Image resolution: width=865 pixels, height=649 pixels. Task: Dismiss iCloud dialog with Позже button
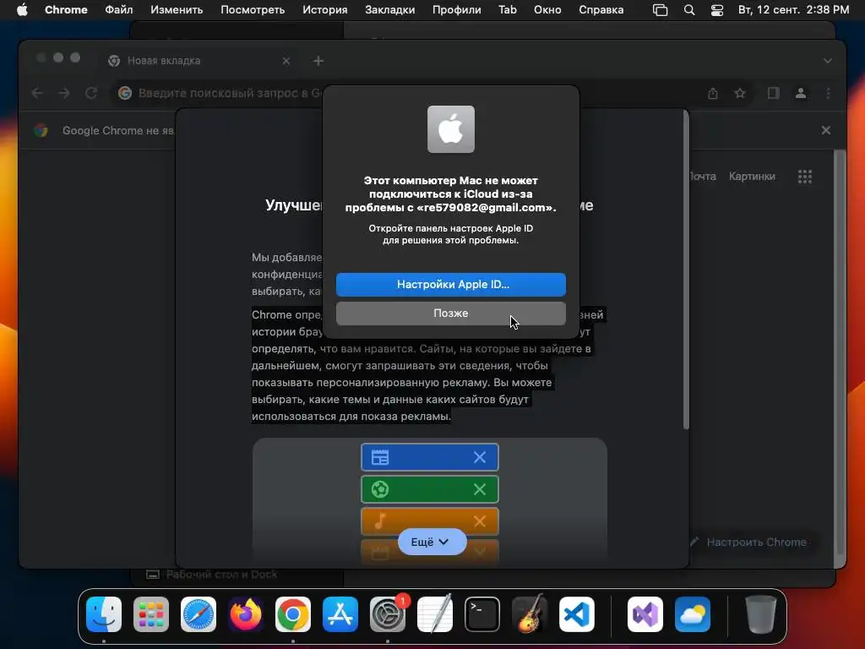coord(451,313)
